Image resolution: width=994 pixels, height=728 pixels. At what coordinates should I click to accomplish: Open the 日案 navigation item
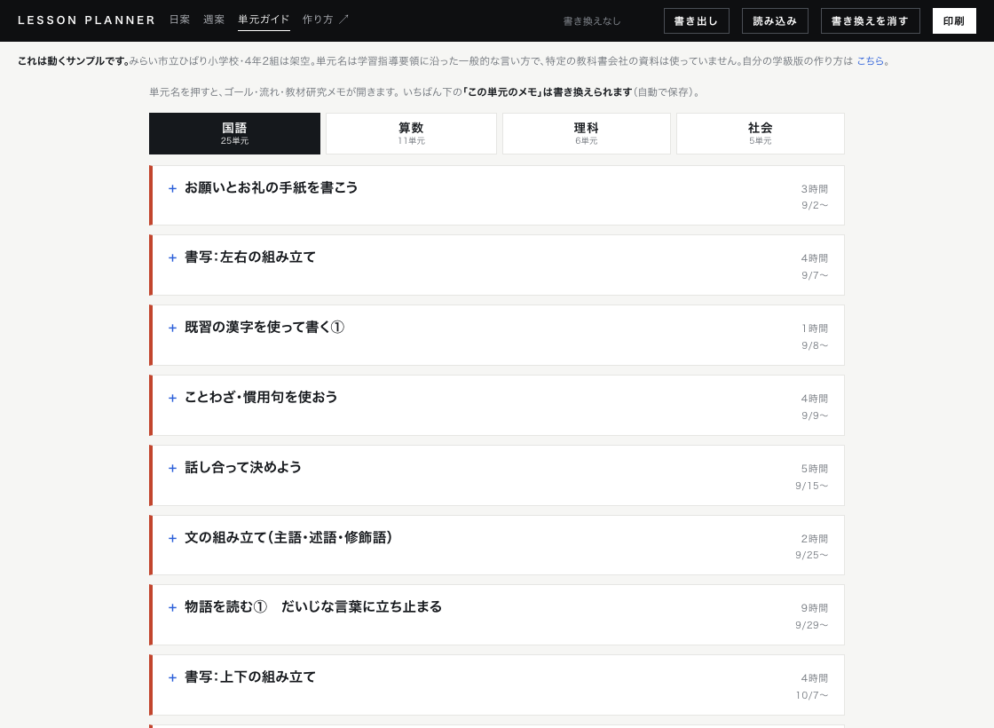(x=179, y=20)
